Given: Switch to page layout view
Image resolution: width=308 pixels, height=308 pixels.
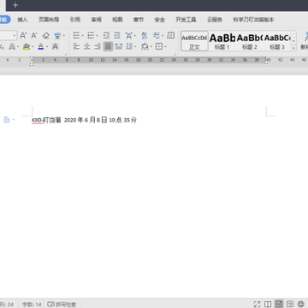Looking at the screenshot, I should pos(279,304).
